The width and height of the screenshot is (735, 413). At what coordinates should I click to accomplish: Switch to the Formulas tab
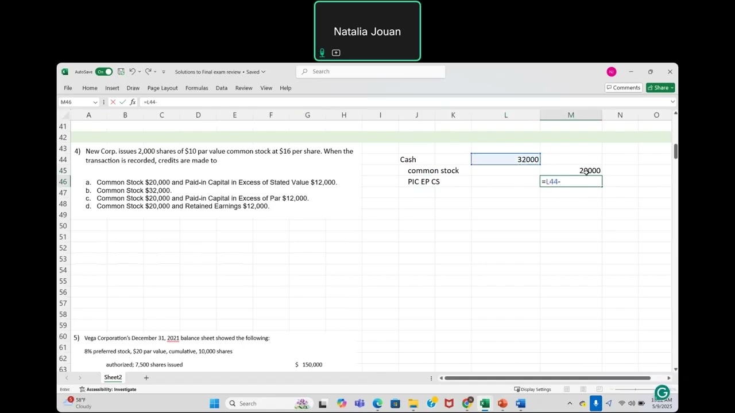(196, 88)
